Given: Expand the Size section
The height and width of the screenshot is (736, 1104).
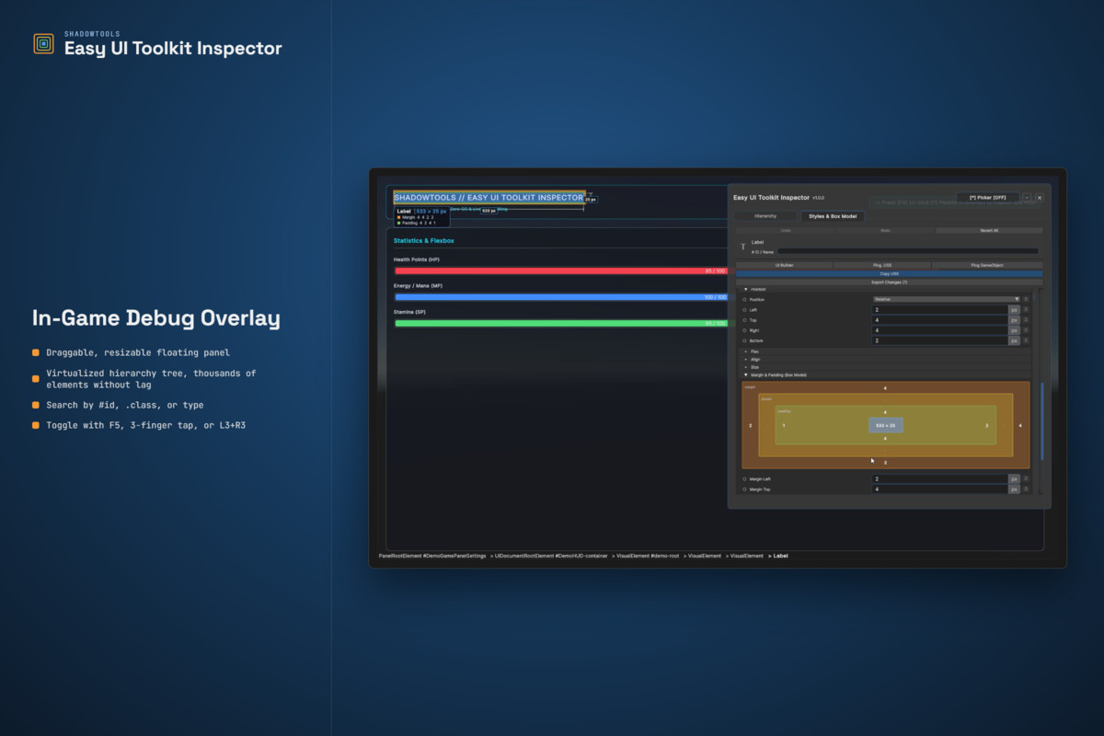Looking at the screenshot, I should pos(745,367).
